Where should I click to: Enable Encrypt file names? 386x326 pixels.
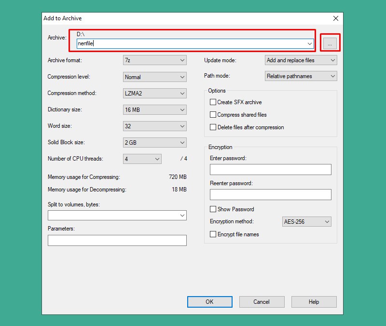213,234
